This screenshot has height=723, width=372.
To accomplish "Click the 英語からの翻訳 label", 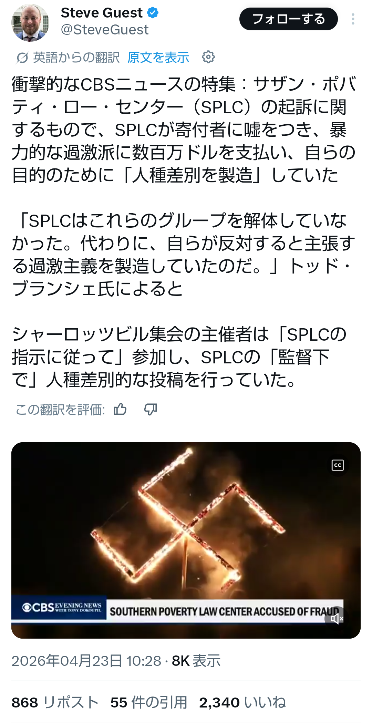I will click(76, 58).
